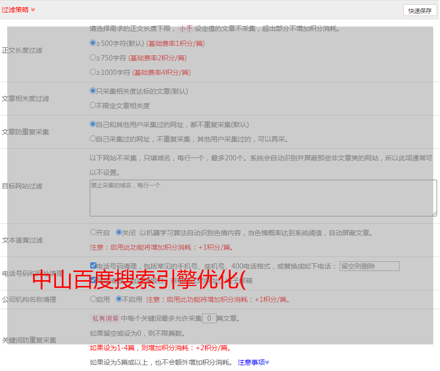440x371 pixels.
Task: Choose 自己采集过的网址 only no-repeat option
Action: [93, 139]
